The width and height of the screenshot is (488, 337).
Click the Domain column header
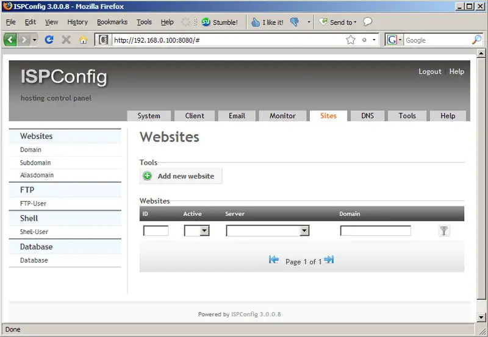click(350, 214)
